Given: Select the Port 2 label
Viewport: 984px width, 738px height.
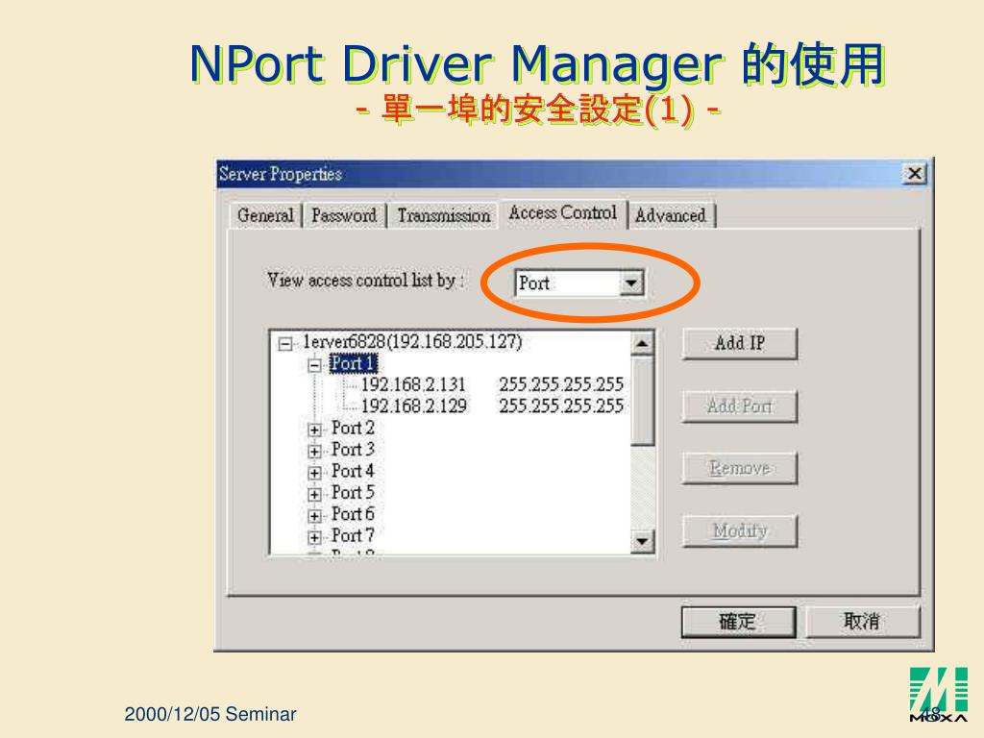Looking at the screenshot, I should tap(353, 428).
